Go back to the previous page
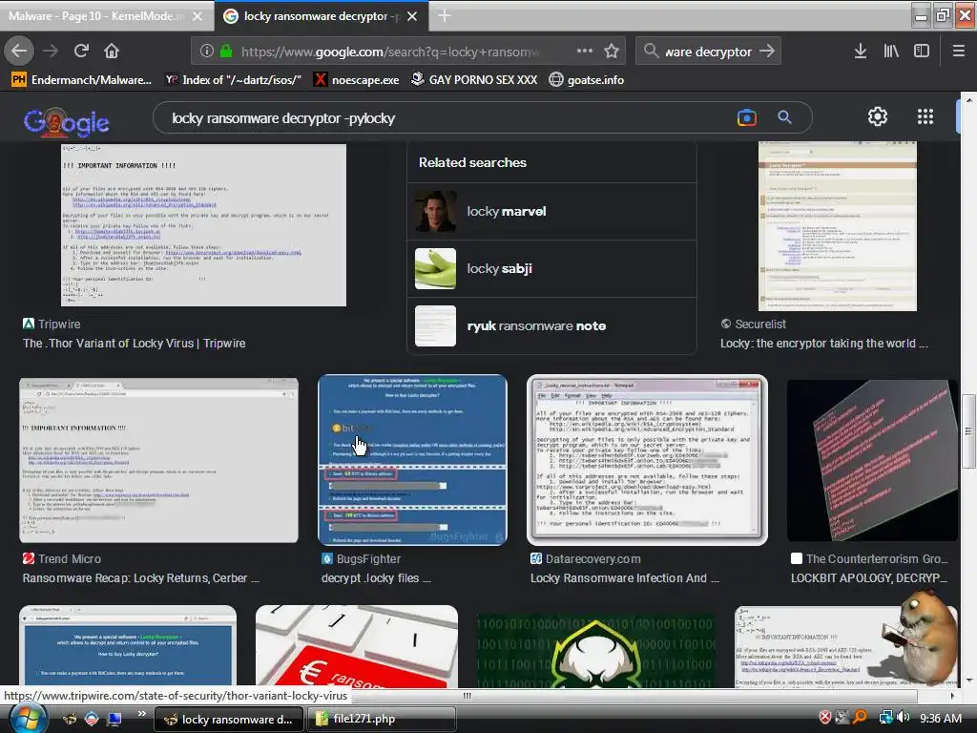The width and height of the screenshot is (977, 733). tap(19, 51)
